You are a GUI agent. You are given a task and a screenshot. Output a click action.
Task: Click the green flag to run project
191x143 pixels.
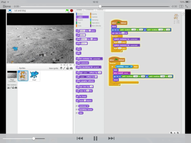(67, 11)
